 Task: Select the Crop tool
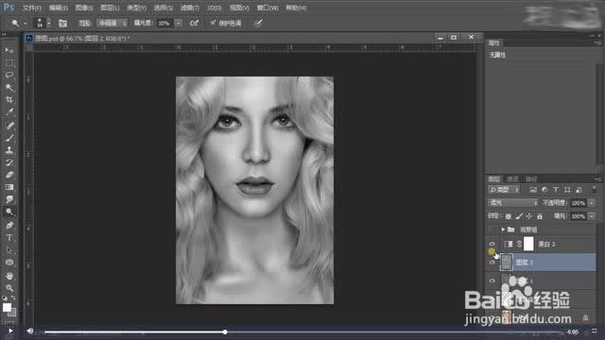click(x=9, y=100)
